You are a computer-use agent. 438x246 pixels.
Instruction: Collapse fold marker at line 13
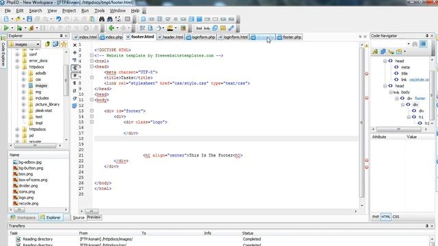[x=92, y=111]
